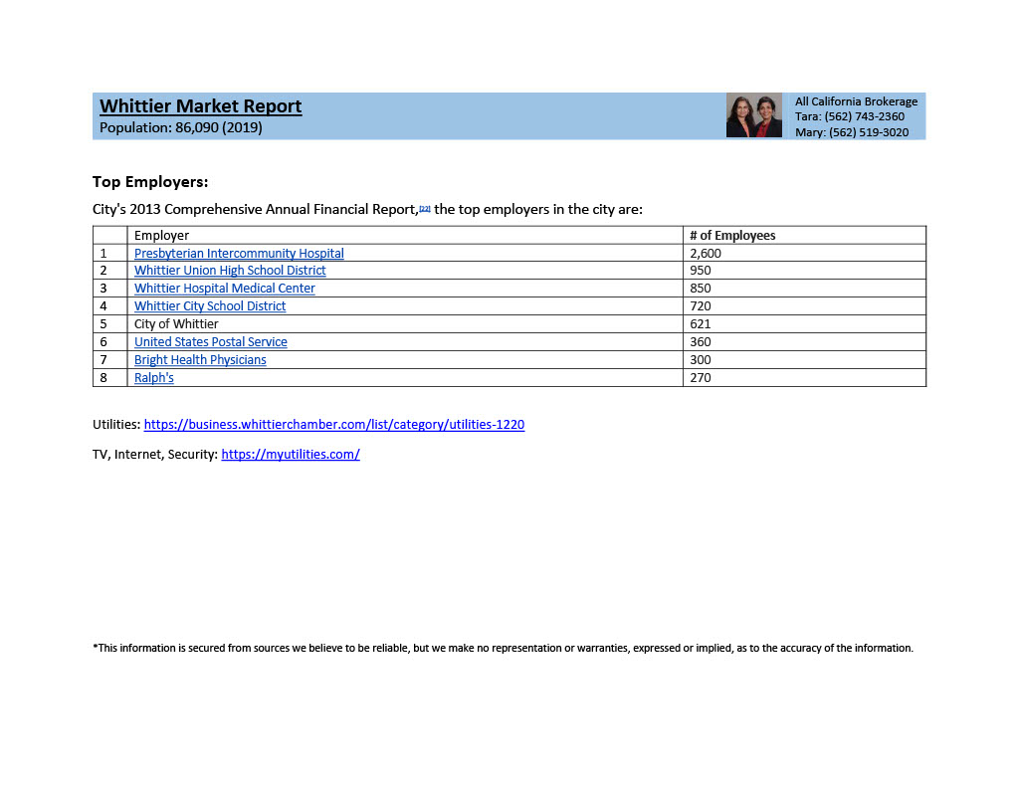The width and height of the screenshot is (1019, 788).
Task: Select the City of Whittier cell
Action: 406,323
